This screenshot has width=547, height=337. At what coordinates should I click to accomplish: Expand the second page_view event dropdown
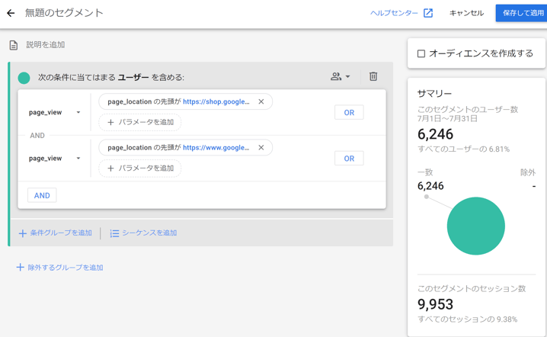coord(78,159)
